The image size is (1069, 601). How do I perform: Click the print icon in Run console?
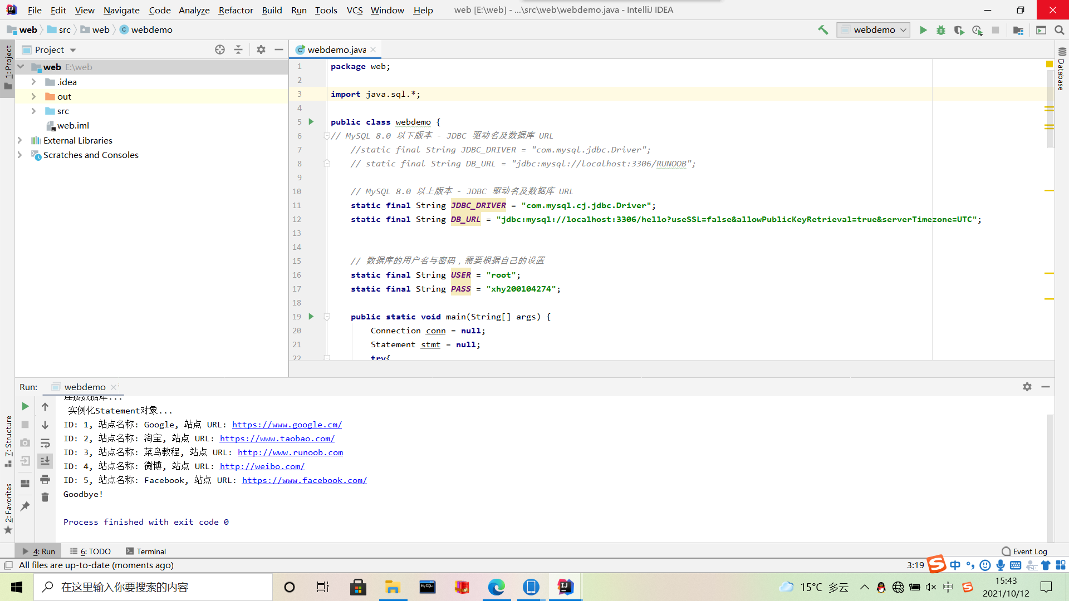pos(45,479)
